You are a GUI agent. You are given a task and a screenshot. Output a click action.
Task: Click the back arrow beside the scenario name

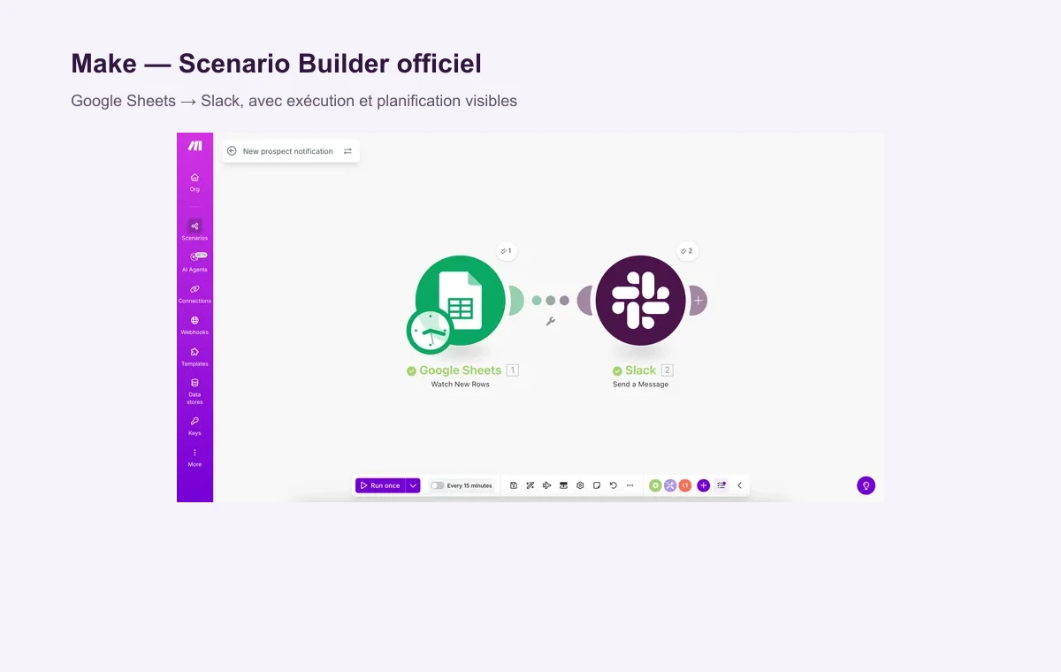(x=232, y=151)
